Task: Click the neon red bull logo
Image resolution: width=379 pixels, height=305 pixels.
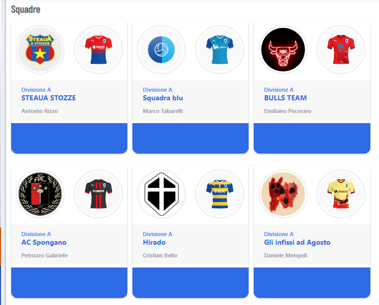Action: (283, 50)
